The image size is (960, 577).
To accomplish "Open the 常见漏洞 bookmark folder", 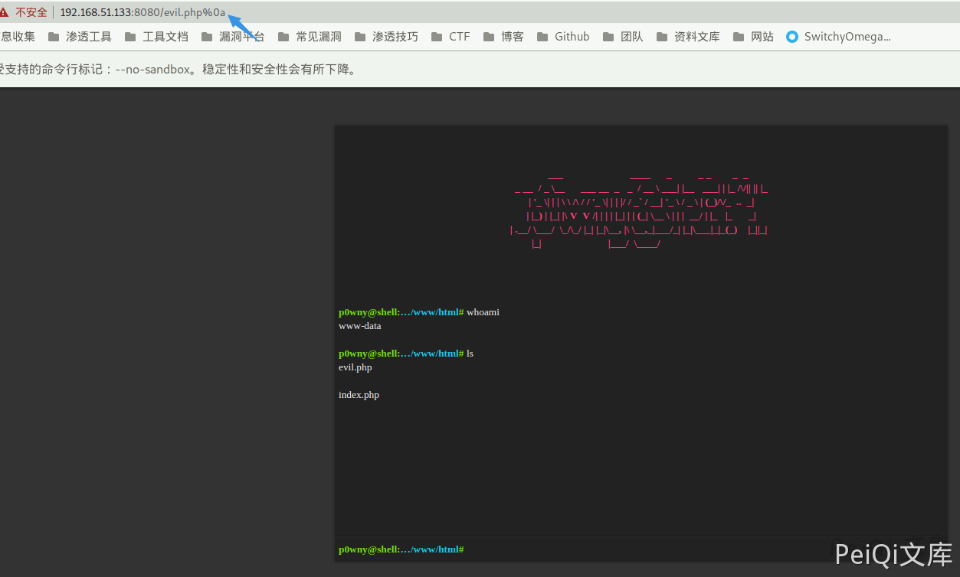I will 310,37.
